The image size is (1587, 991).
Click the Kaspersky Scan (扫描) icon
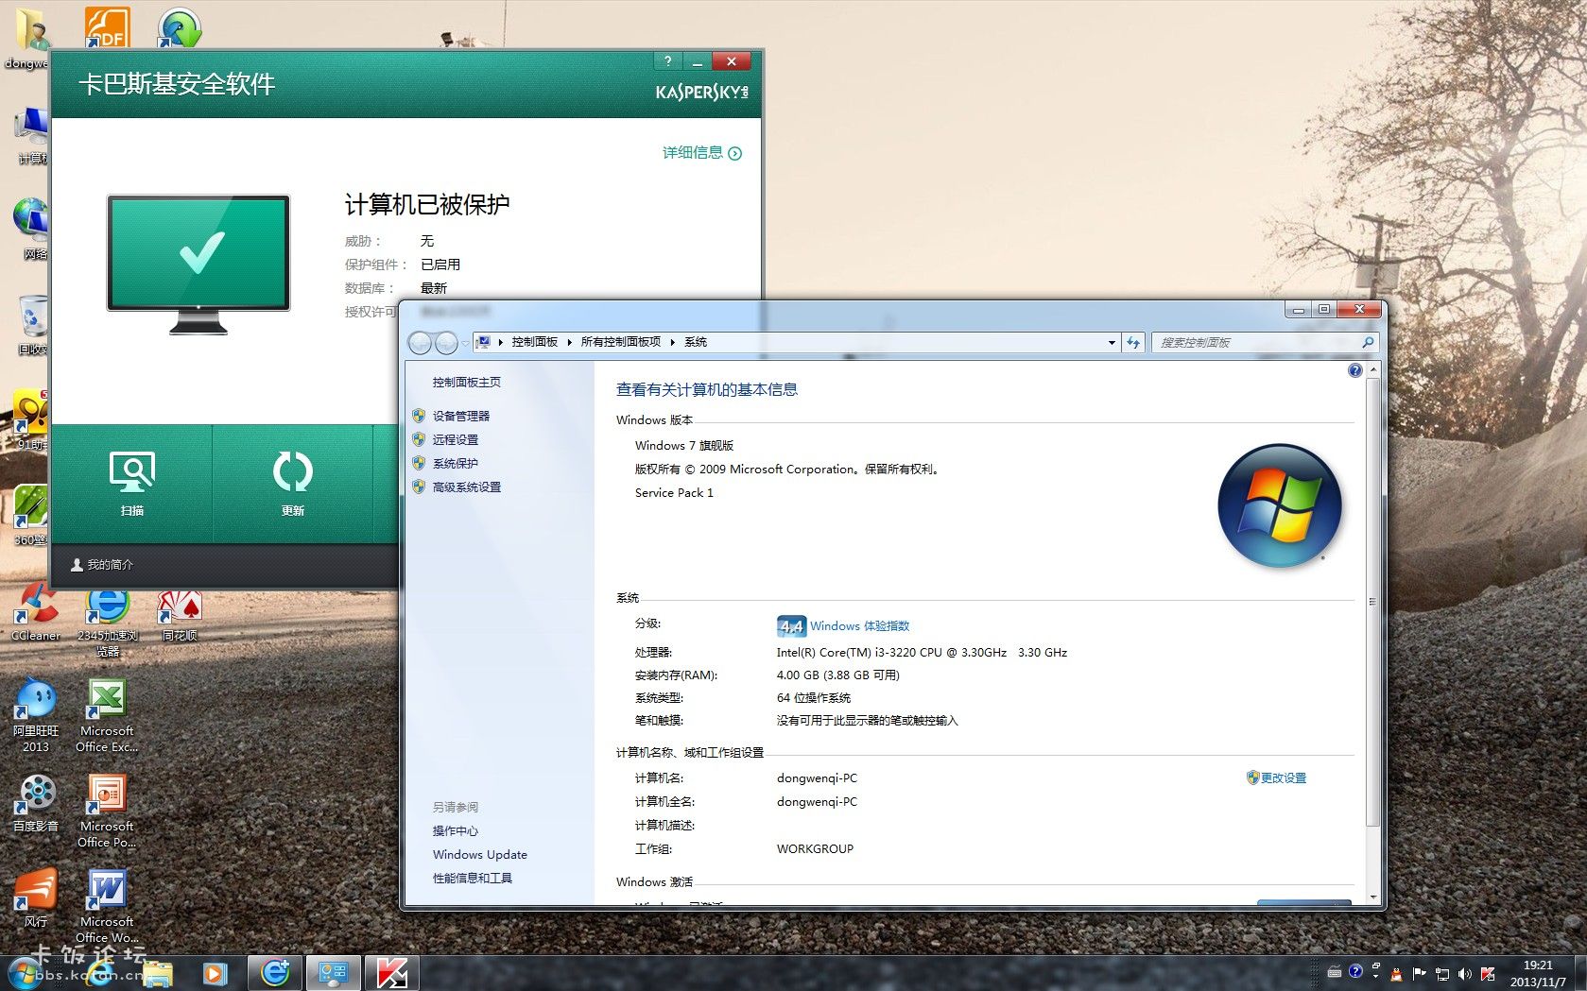click(x=132, y=471)
